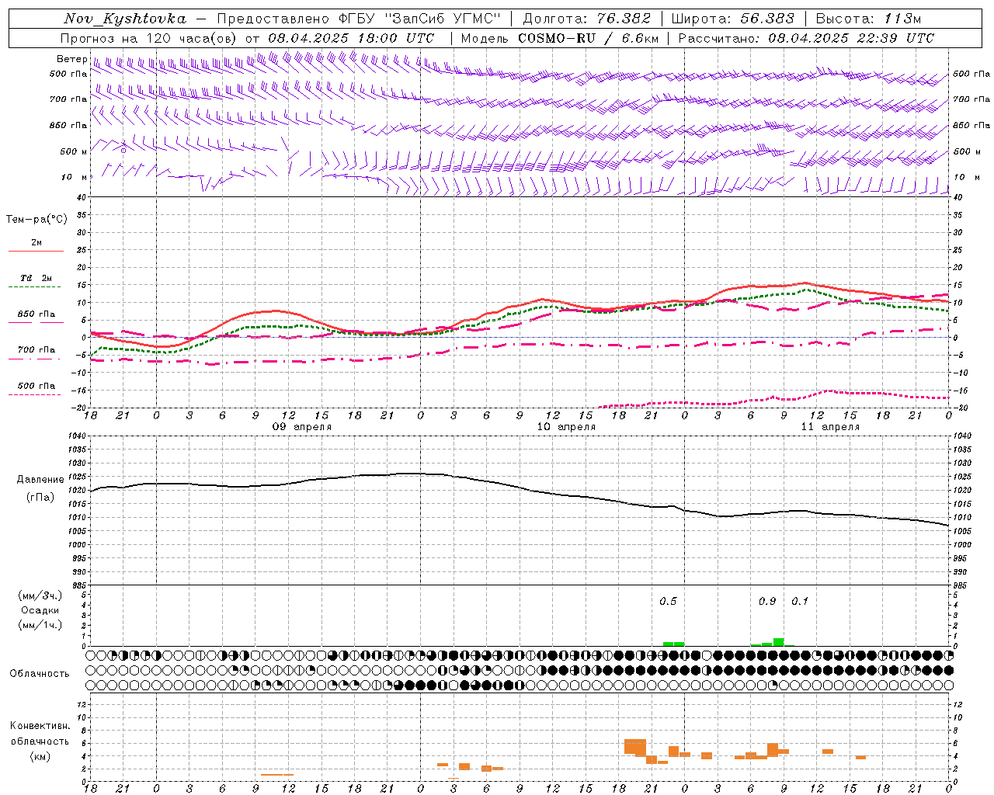Click the Облачность cloudiness label
The width and height of the screenshot is (994, 795).
coord(40,674)
